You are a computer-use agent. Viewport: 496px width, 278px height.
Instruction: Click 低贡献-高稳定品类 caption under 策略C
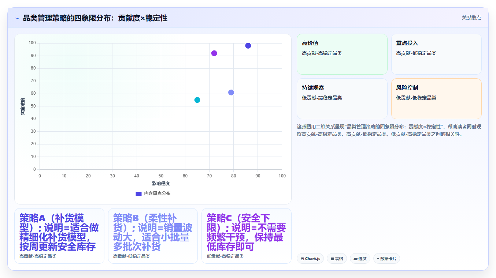[225, 256]
